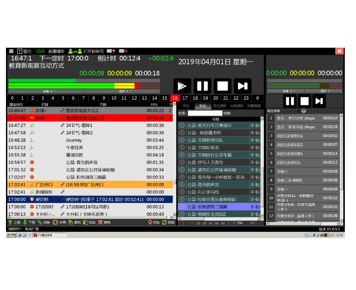Skip next in right auxiliary player
This screenshot has width=356, height=290.
pyautogui.click(x=319, y=101)
